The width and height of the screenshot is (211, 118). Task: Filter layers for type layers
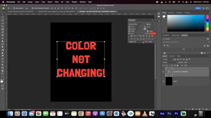[181, 60]
